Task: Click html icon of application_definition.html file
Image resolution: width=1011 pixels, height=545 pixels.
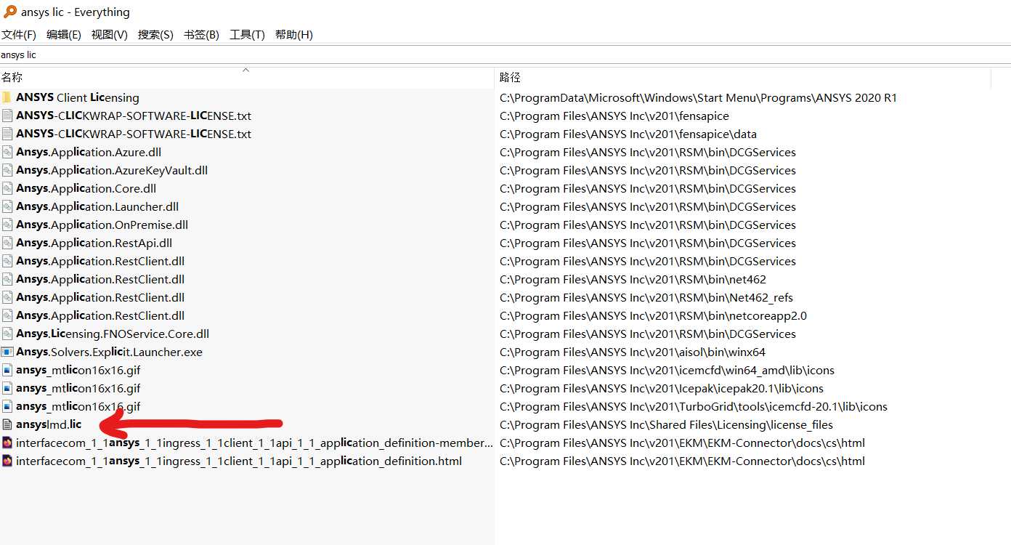Action: 7,461
